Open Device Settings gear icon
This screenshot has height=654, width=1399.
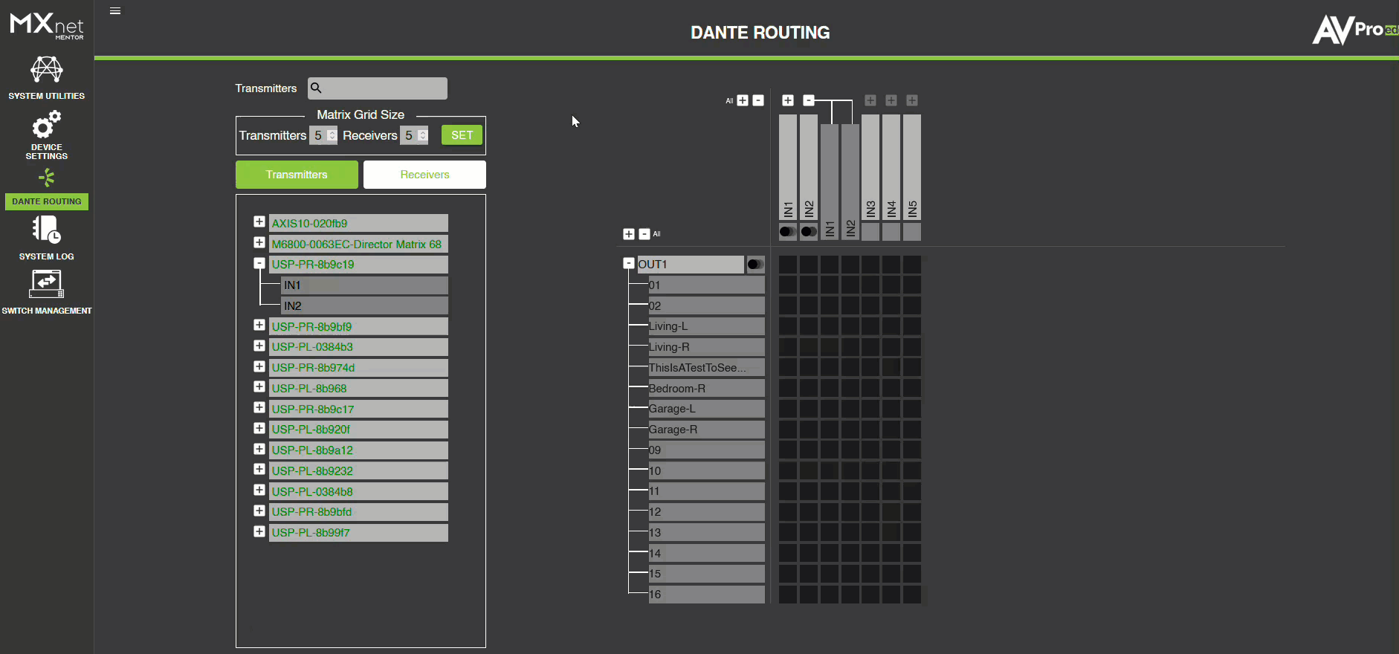[46, 125]
